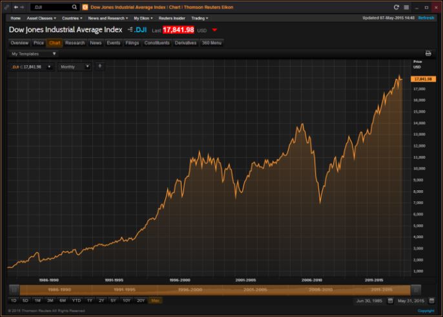Open Reuters Insider
Screen dimensions: 443x317
(172, 18)
